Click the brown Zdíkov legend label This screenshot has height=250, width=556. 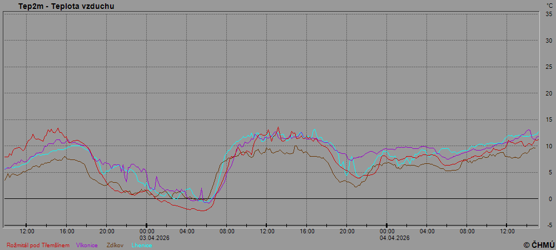115,245
